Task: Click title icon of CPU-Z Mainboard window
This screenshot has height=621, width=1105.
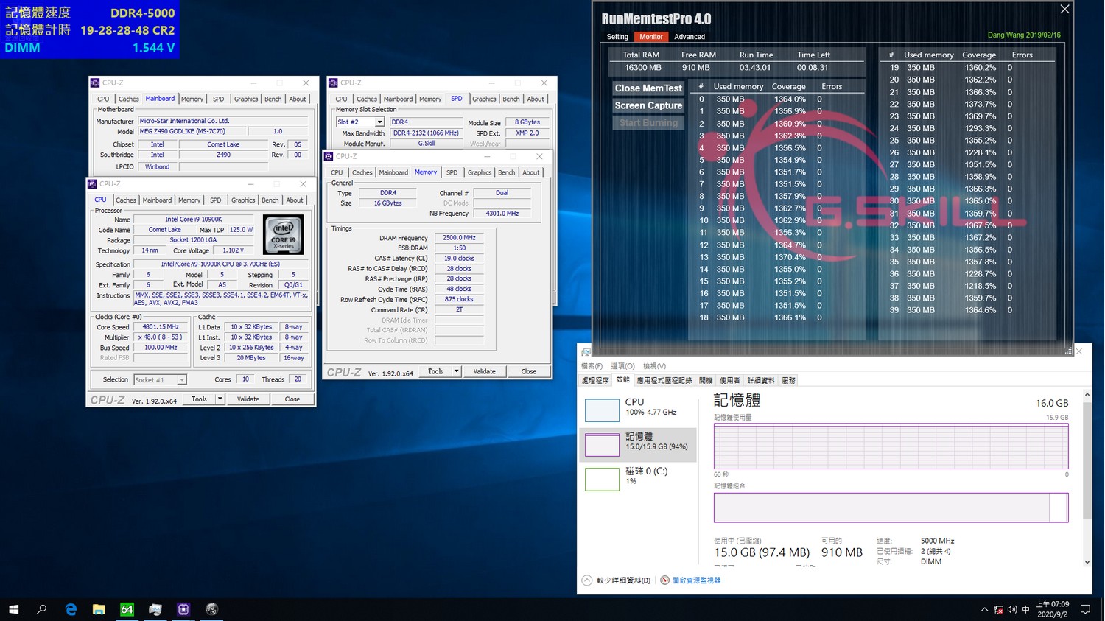Action: pos(95,83)
